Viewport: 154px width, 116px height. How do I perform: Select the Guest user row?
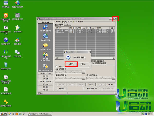click(x=85, y=32)
